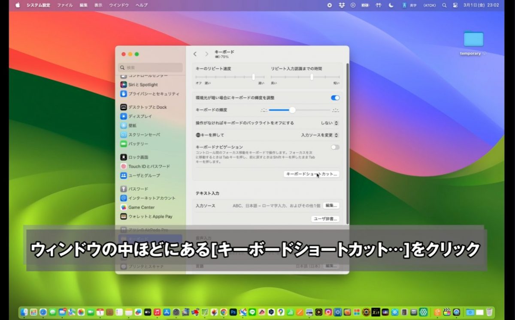515x320 pixels.
Task: Open ウインドウ menu
Action: (119, 5)
